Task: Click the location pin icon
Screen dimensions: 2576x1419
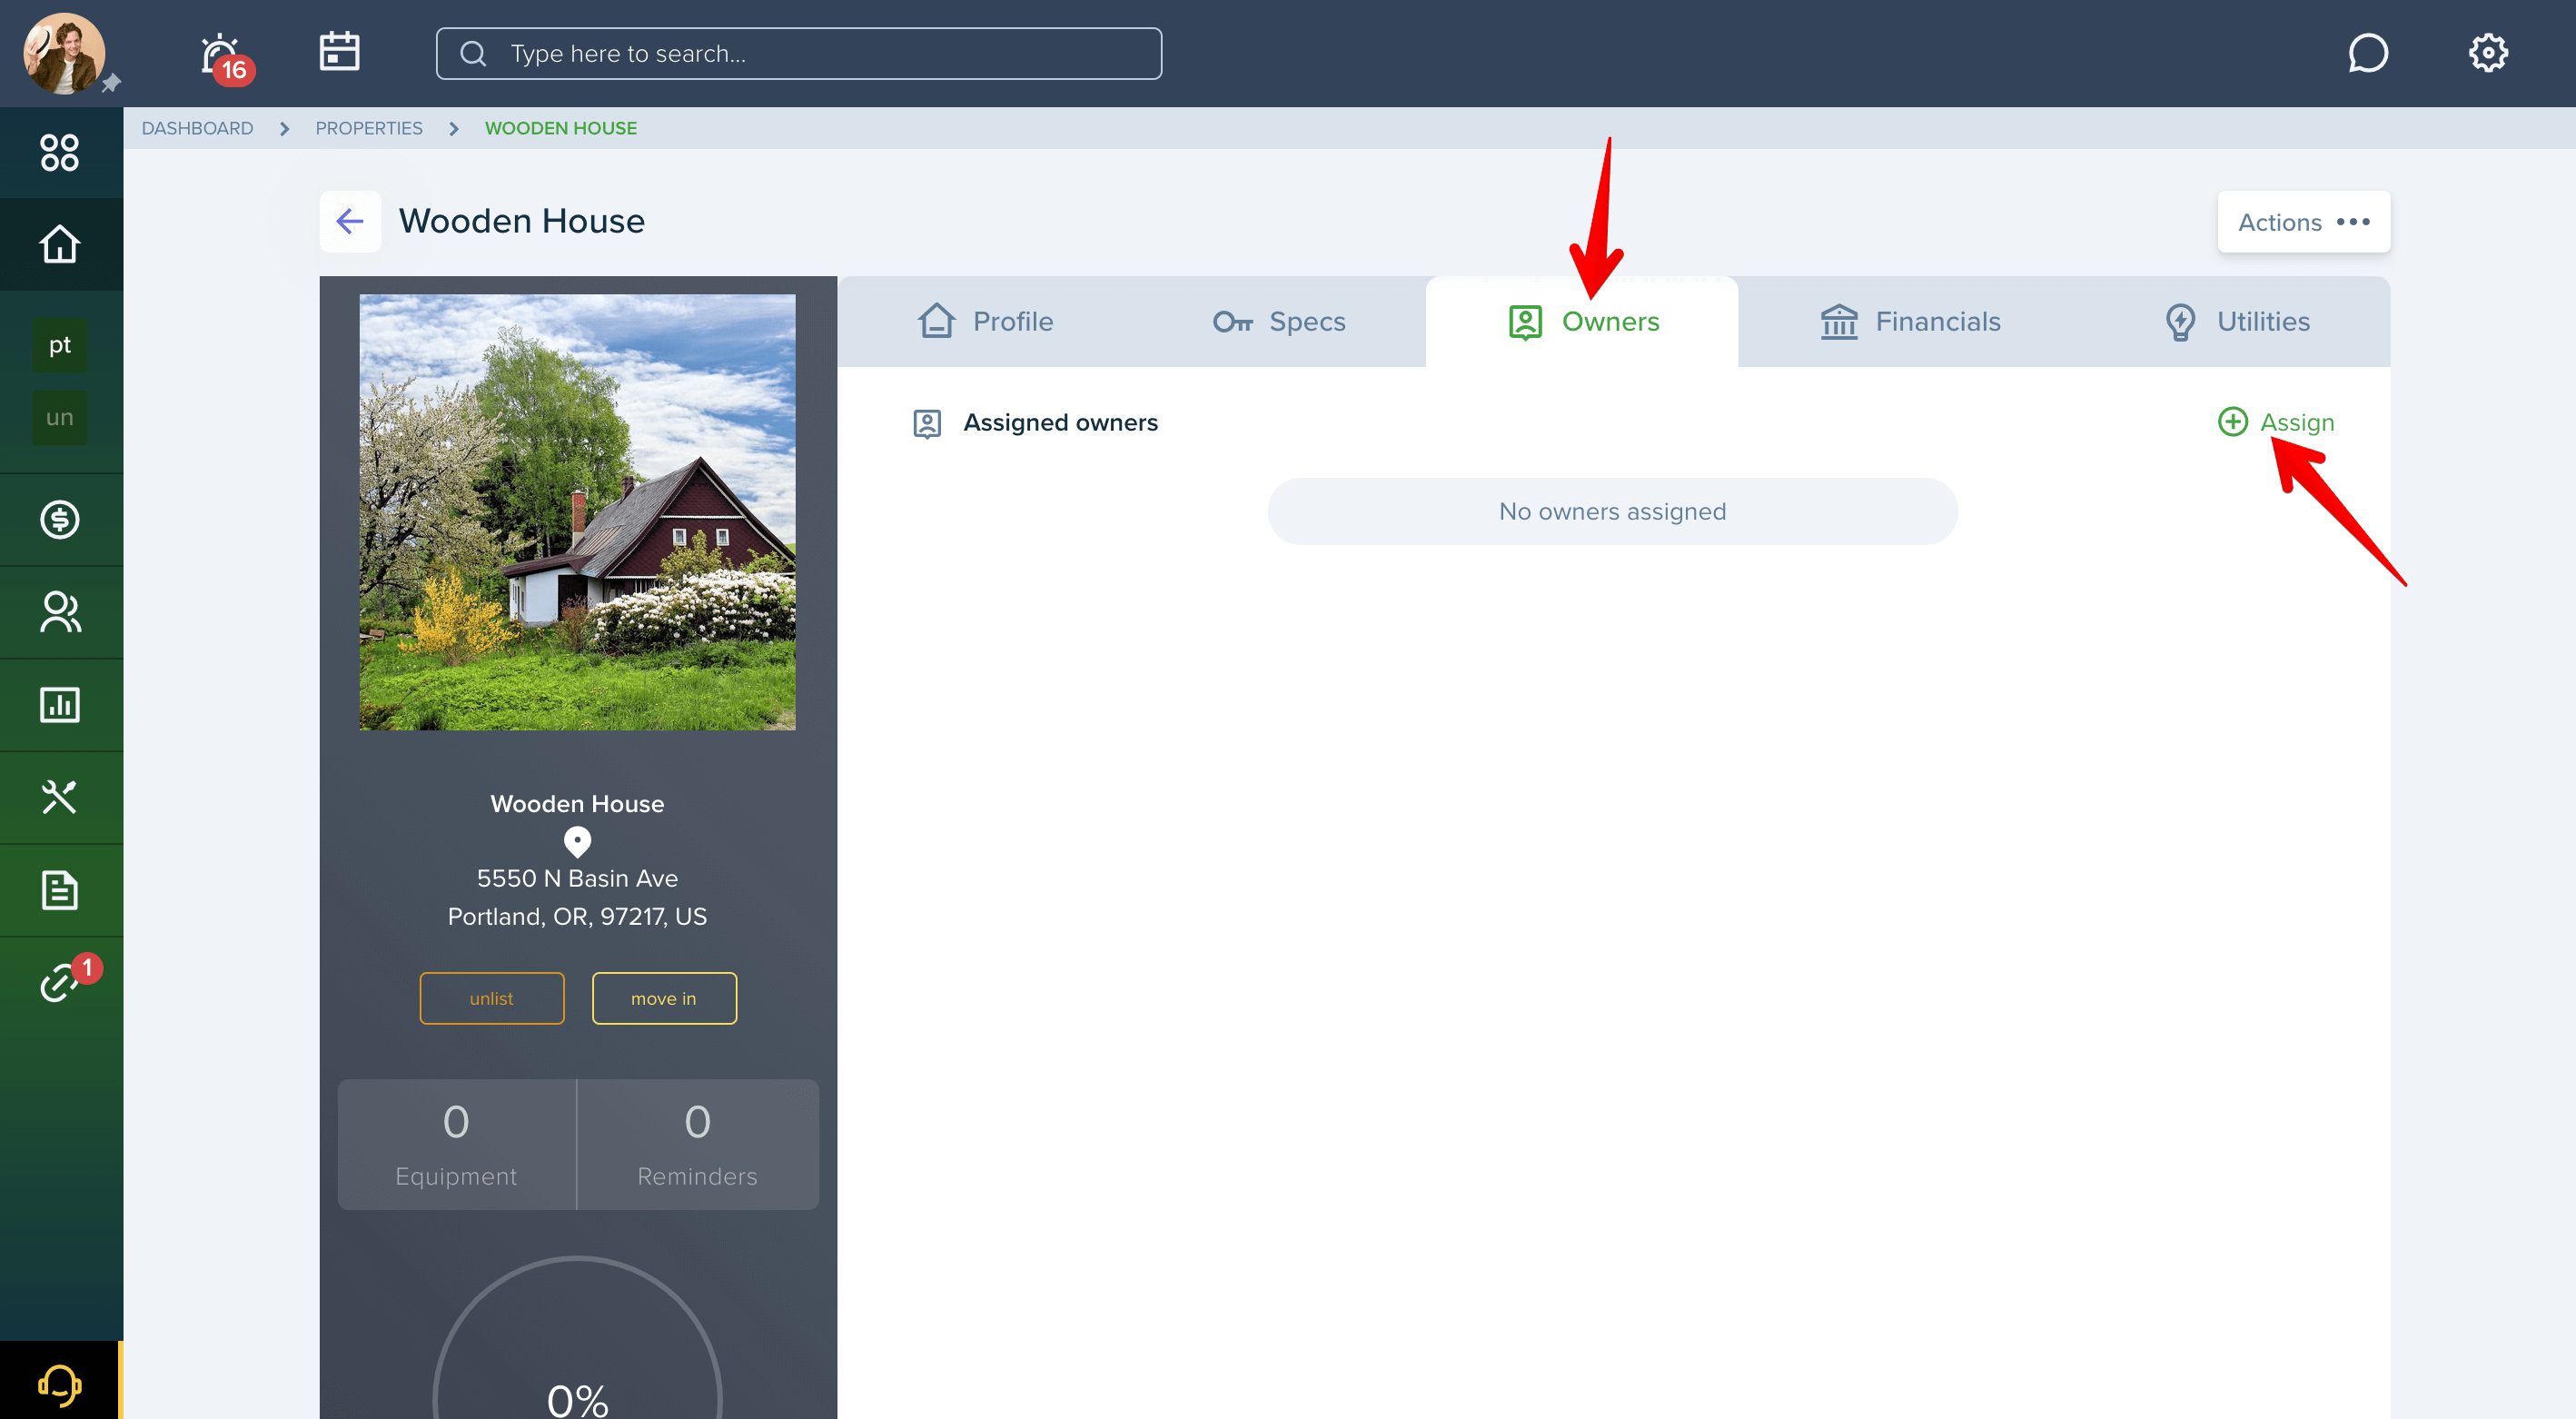Action: click(577, 842)
